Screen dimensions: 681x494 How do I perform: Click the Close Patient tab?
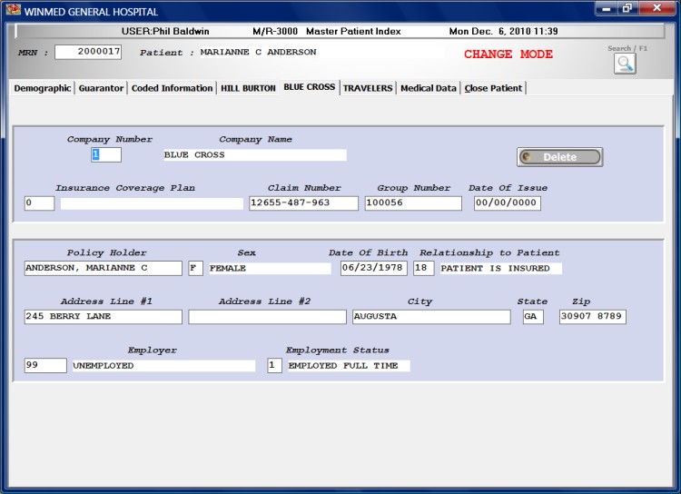[x=493, y=88]
